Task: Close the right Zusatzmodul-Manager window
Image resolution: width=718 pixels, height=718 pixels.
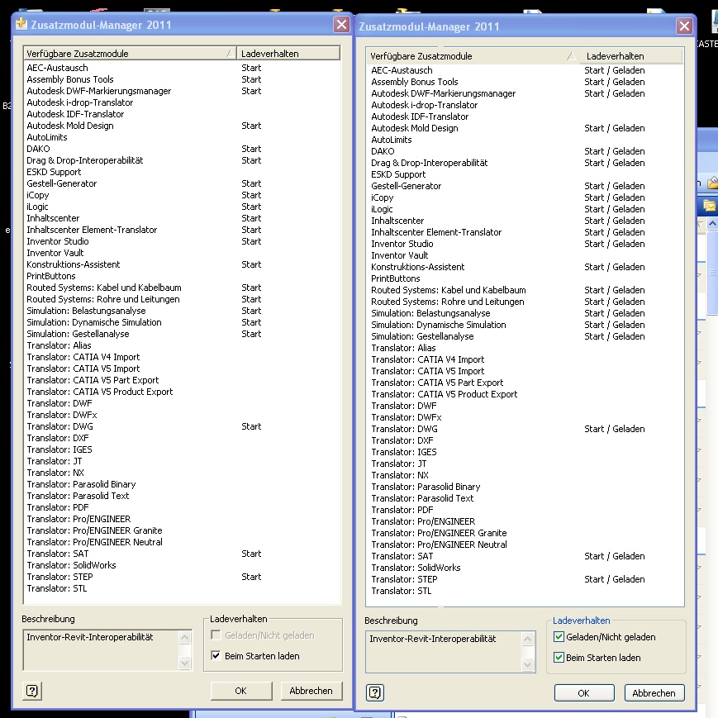Action: (685, 26)
